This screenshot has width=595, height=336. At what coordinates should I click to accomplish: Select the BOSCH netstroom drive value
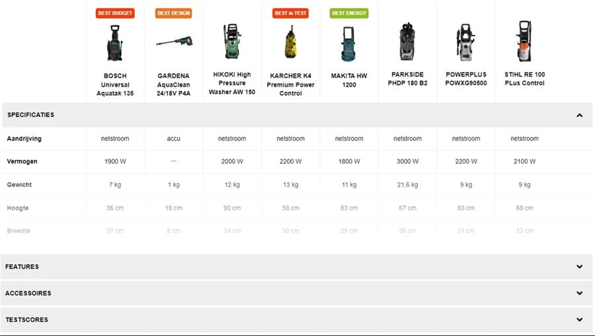115,139
